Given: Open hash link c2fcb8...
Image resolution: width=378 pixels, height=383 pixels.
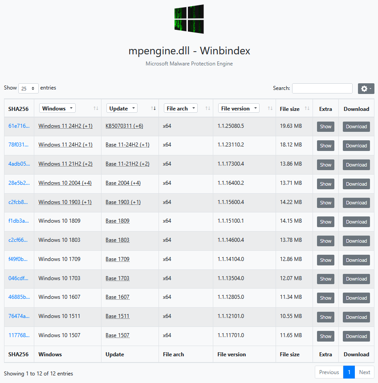Looking at the screenshot, I should point(18,202).
